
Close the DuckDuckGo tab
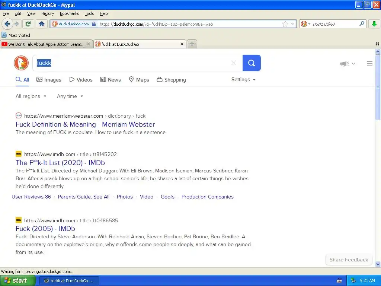182,44
